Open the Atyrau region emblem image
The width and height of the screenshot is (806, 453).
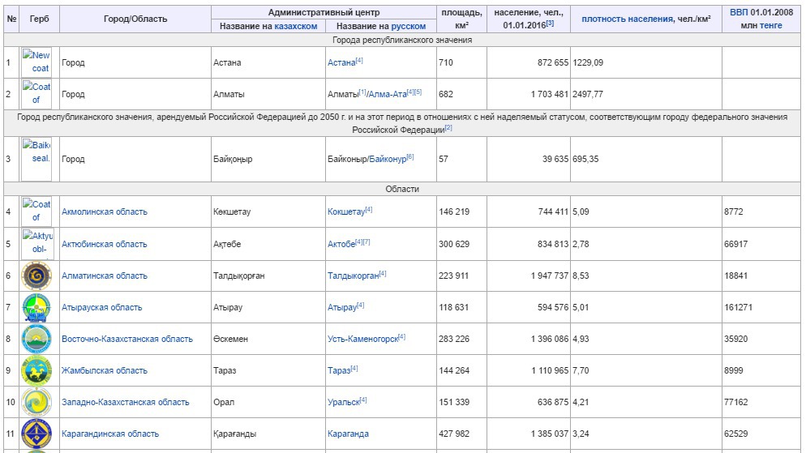[36, 307]
